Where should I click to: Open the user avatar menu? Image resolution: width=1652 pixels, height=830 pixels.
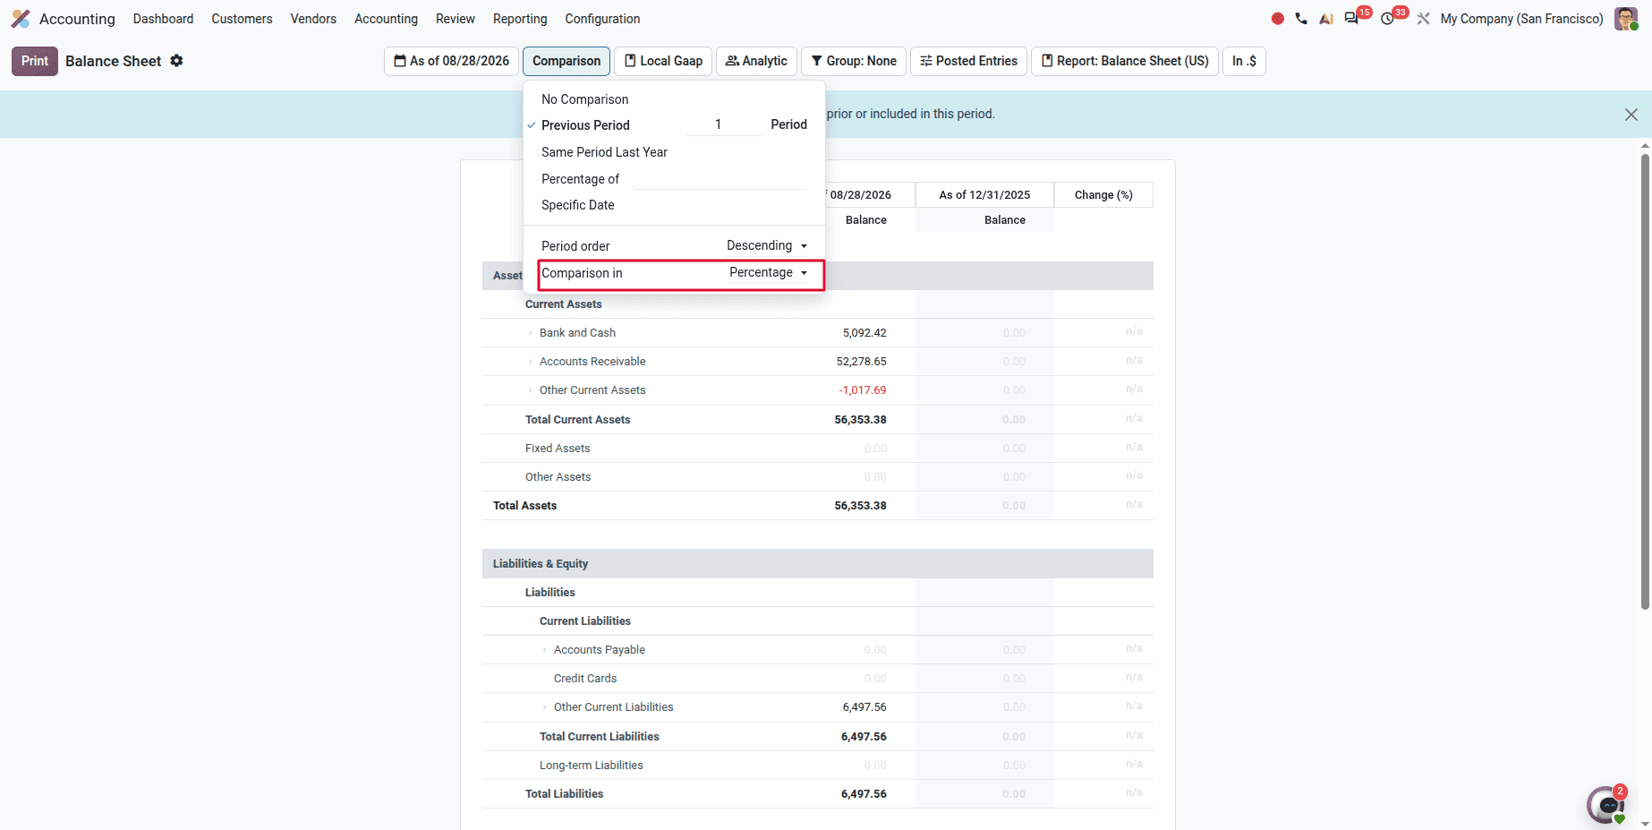point(1626,19)
